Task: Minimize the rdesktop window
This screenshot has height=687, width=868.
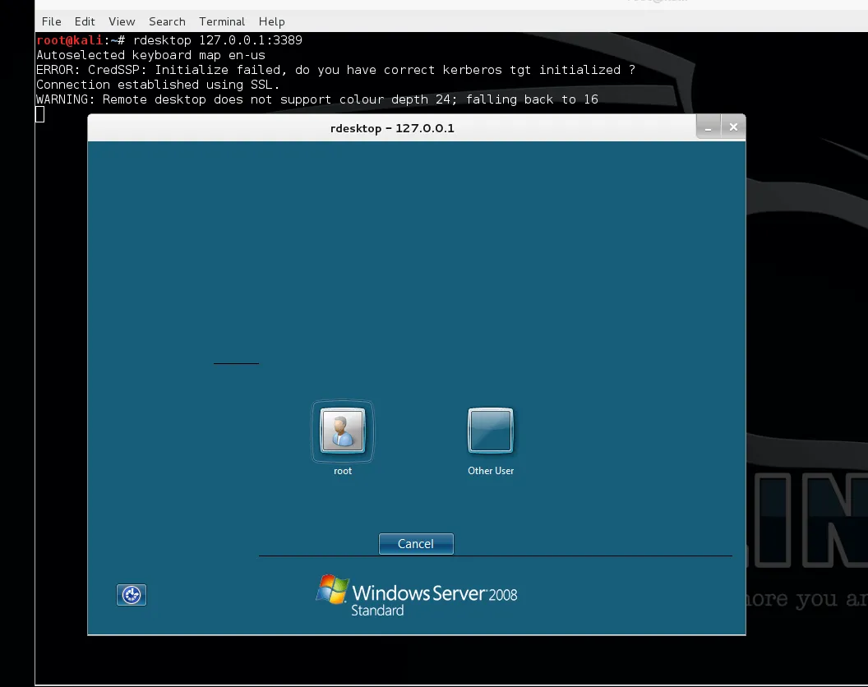Action: click(708, 127)
